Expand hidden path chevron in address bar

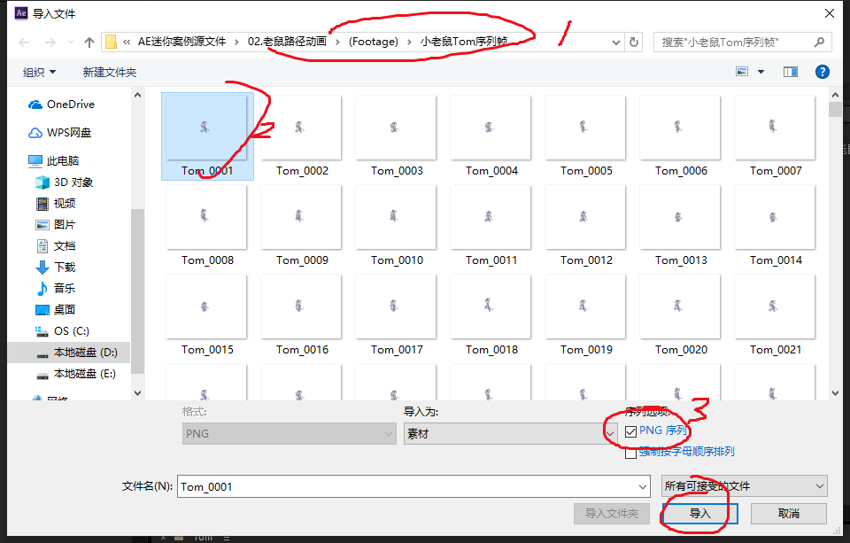coord(127,42)
